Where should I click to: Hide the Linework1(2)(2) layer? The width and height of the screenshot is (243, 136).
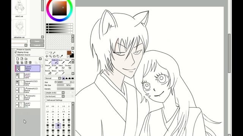click(17, 82)
